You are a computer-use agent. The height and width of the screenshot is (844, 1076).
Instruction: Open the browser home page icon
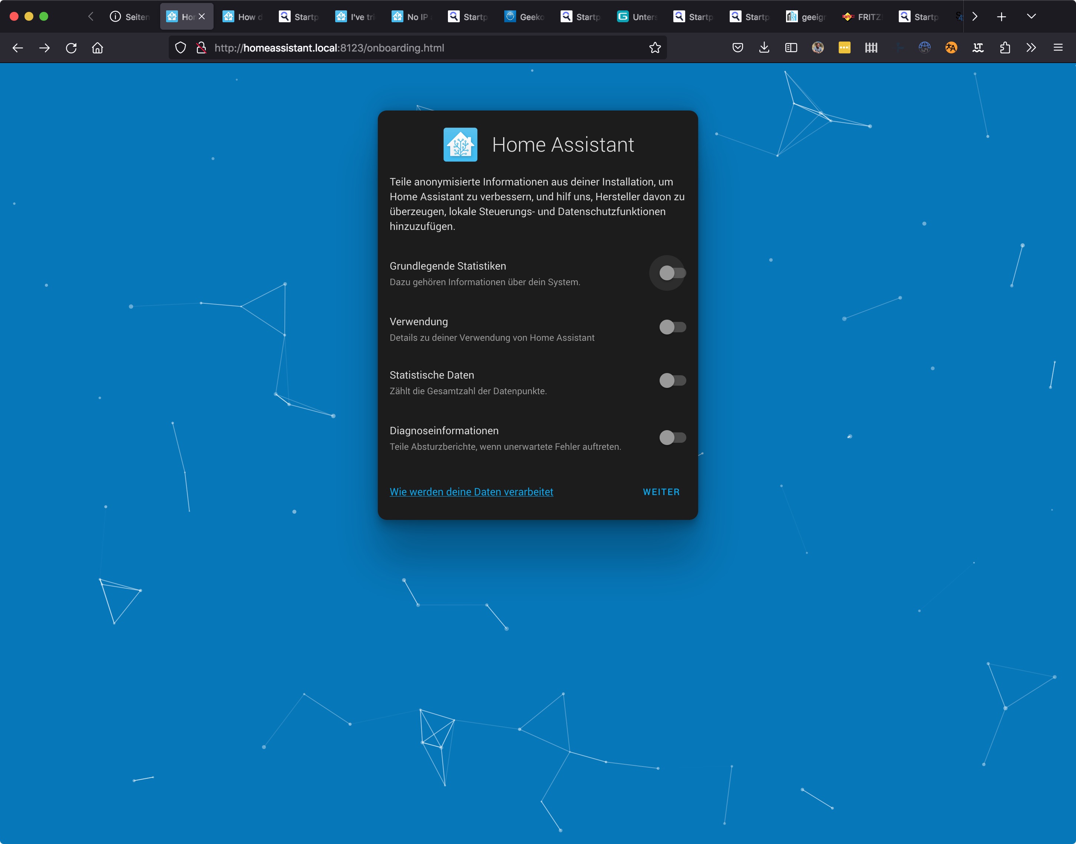[98, 48]
